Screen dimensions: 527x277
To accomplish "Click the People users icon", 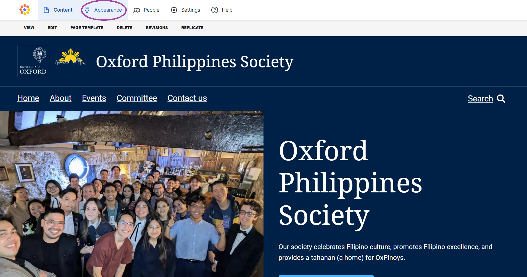I will (x=136, y=10).
